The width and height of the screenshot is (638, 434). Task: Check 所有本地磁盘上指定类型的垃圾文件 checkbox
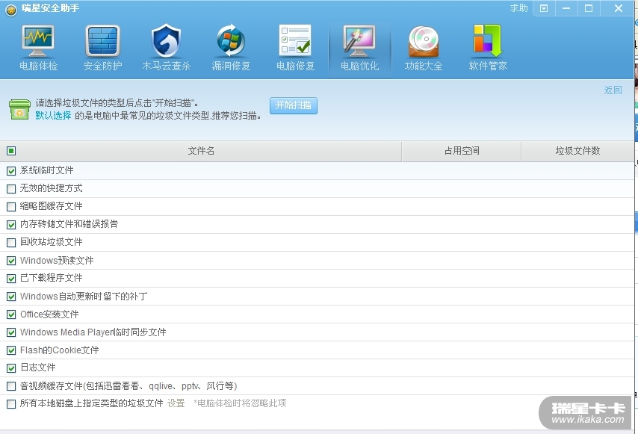11,404
